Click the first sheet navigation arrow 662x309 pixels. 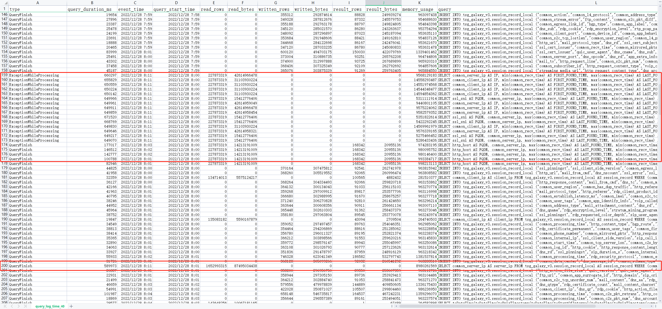click(x=5, y=306)
